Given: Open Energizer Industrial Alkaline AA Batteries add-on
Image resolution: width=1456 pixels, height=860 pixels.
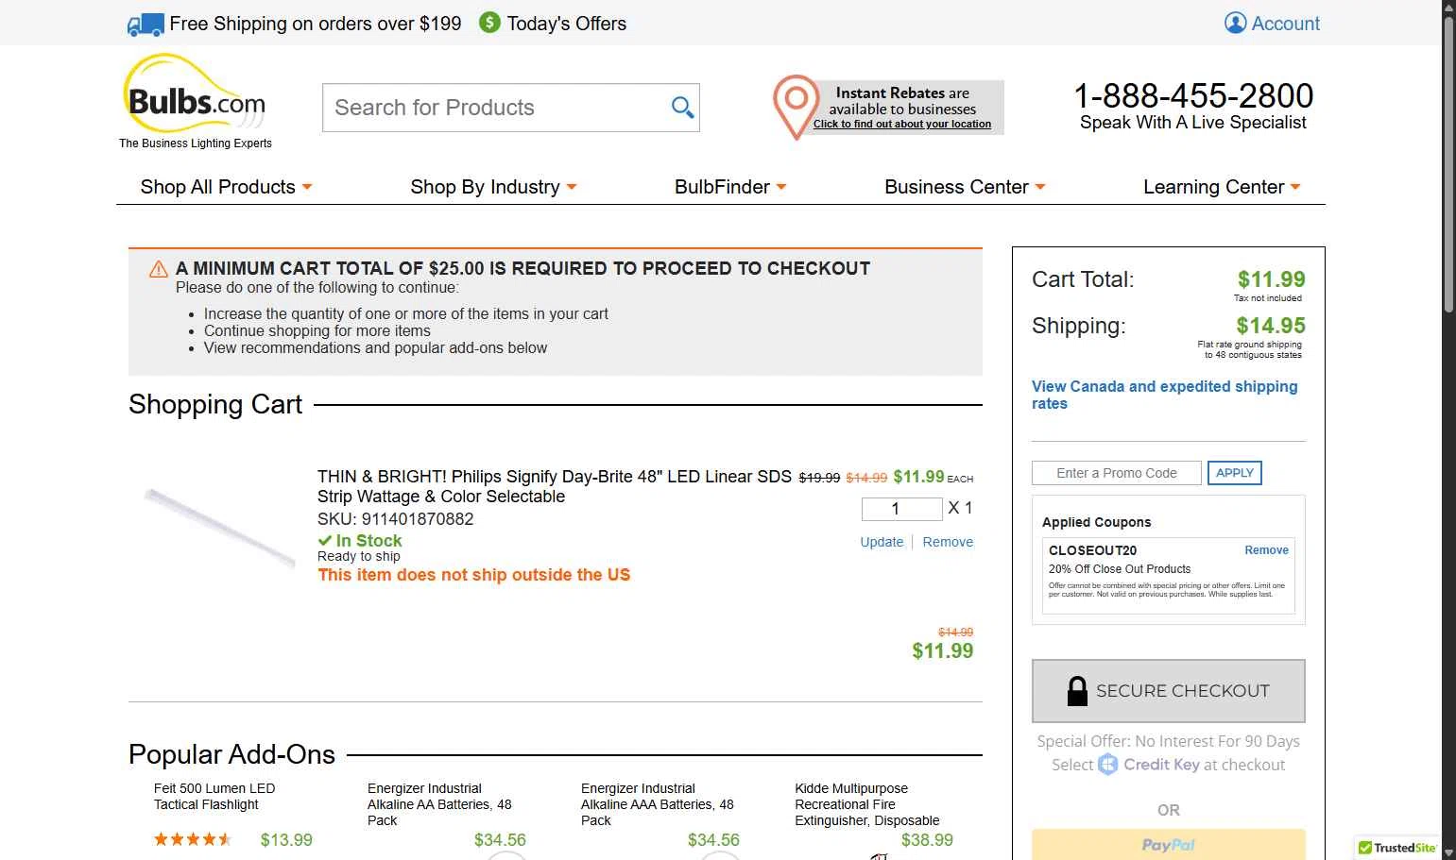Looking at the screenshot, I should click(x=439, y=804).
